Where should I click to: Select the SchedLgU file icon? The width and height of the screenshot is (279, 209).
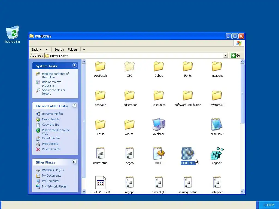click(x=159, y=183)
